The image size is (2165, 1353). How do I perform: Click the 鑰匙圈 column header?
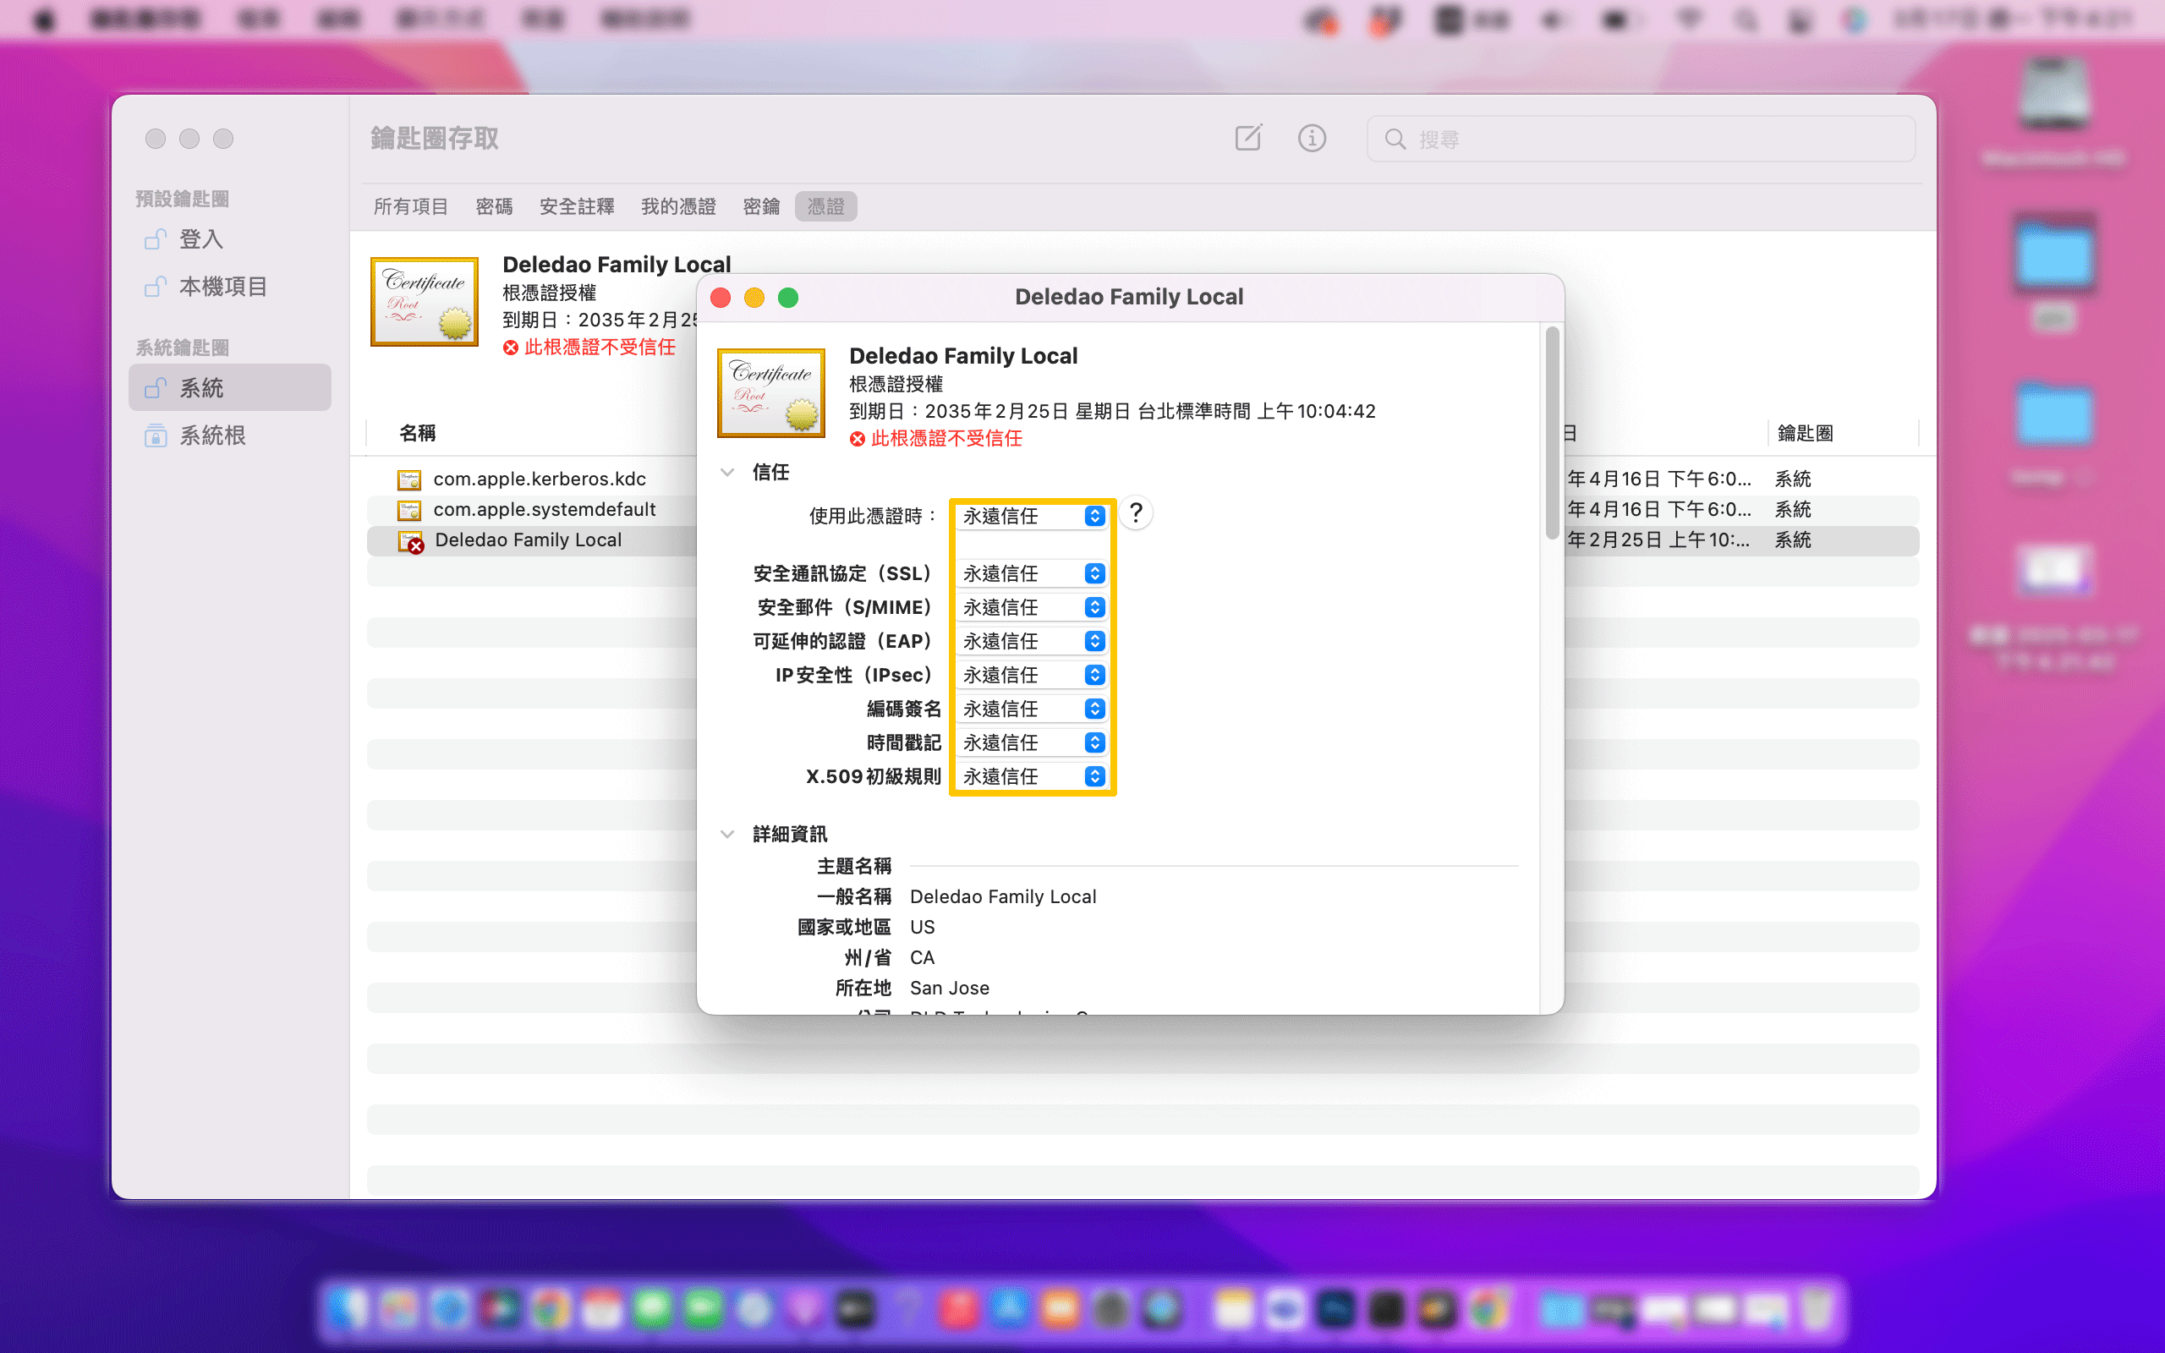(x=1806, y=433)
